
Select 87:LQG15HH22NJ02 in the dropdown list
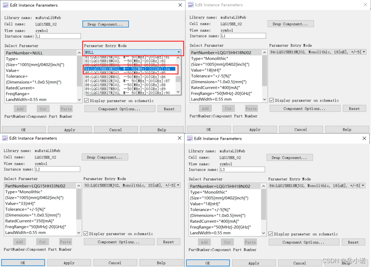pyautogui.click(x=130, y=81)
